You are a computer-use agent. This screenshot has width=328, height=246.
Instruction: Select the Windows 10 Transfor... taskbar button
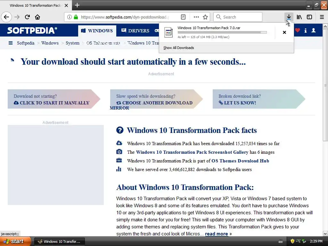(x=59, y=242)
